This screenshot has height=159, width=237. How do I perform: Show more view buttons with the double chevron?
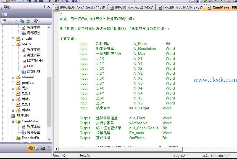coord(49,148)
